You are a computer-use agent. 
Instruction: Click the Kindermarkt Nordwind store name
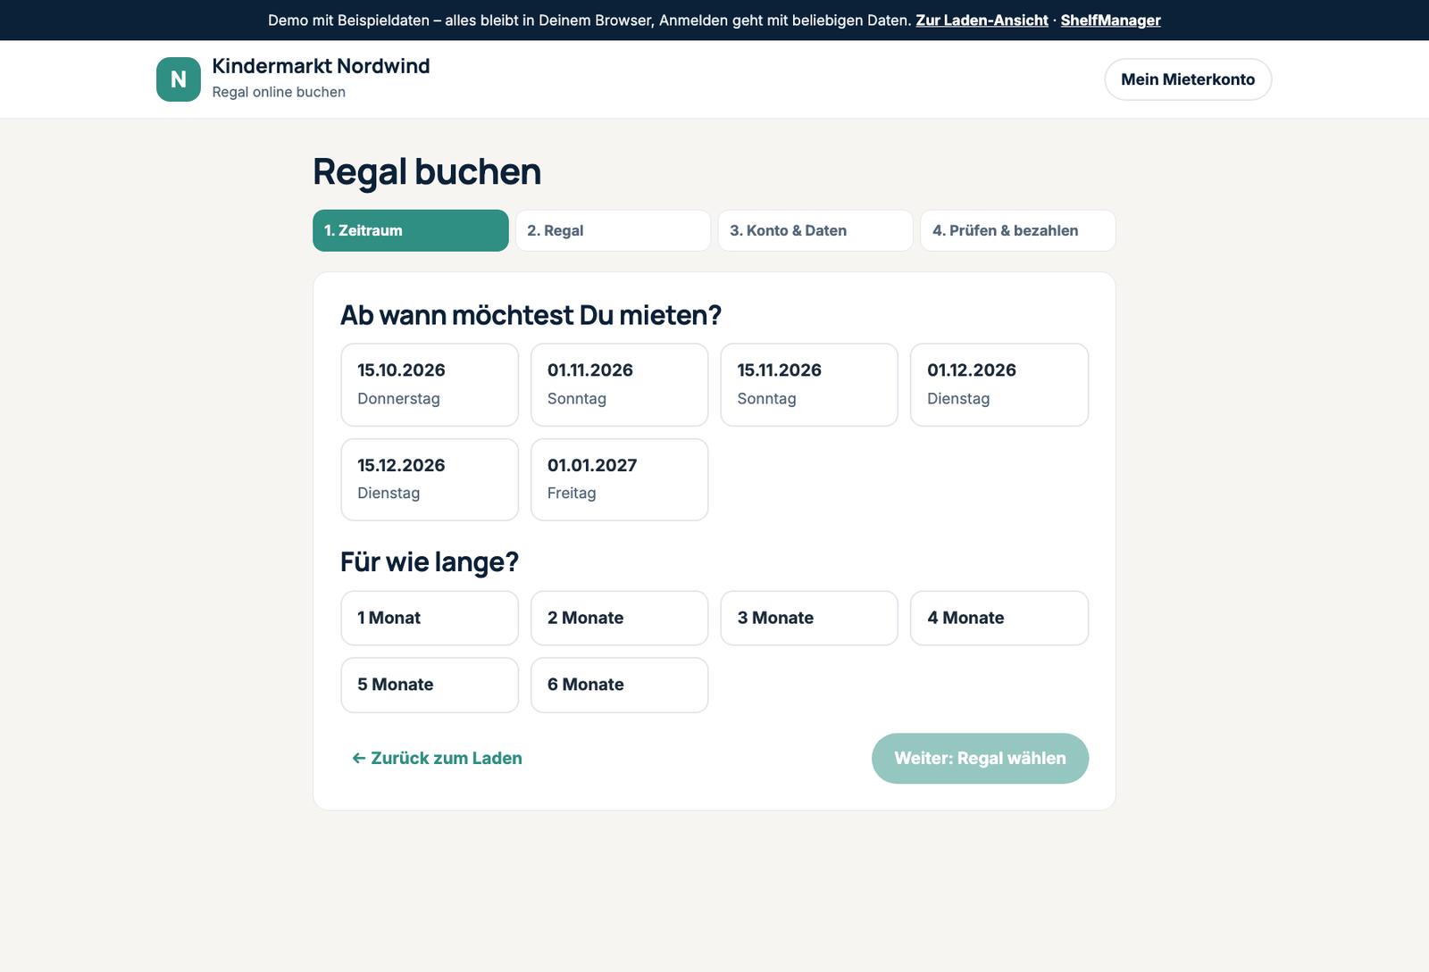tap(321, 66)
